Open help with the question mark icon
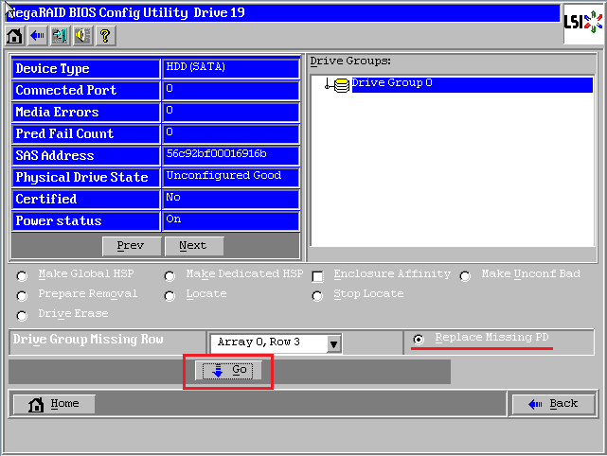The image size is (607, 456). pos(104,36)
